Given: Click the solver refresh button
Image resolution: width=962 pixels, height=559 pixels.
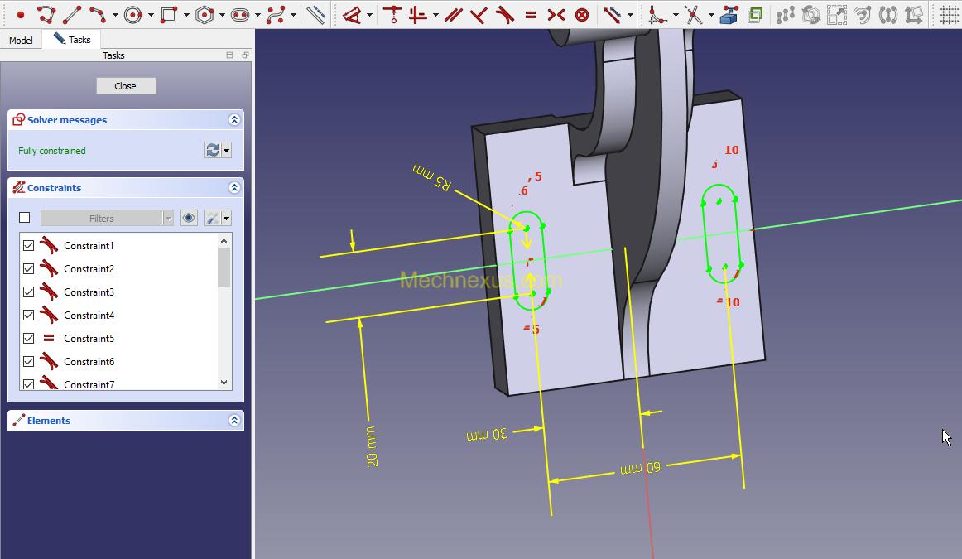Looking at the screenshot, I should point(213,150).
